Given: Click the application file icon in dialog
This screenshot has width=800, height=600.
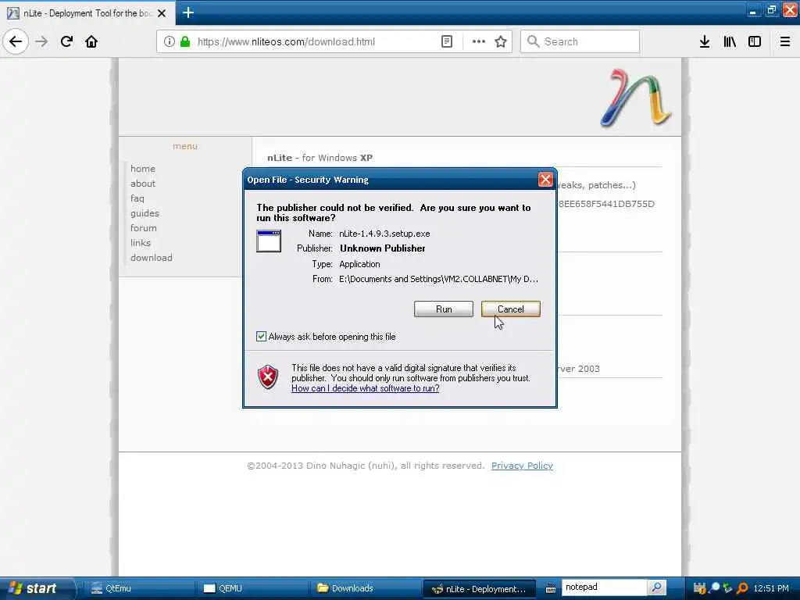Looking at the screenshot, I should tap(269, 241).
